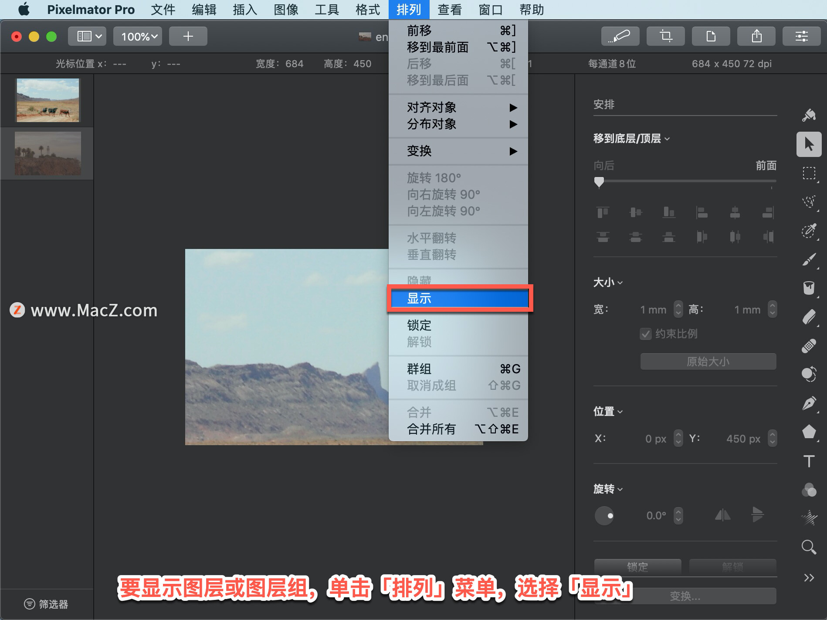Screen dimensions: 827x620
Task: Expand the 分布对象 submenu
Action: 458,124
